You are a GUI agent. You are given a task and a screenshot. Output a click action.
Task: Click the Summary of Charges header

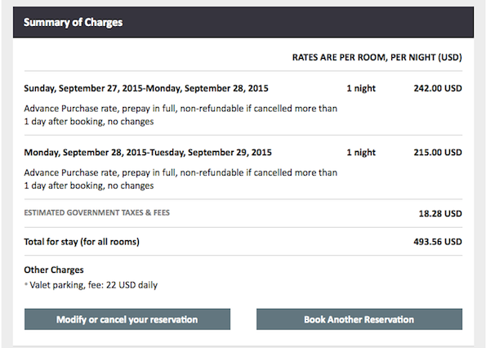[74, 22]
